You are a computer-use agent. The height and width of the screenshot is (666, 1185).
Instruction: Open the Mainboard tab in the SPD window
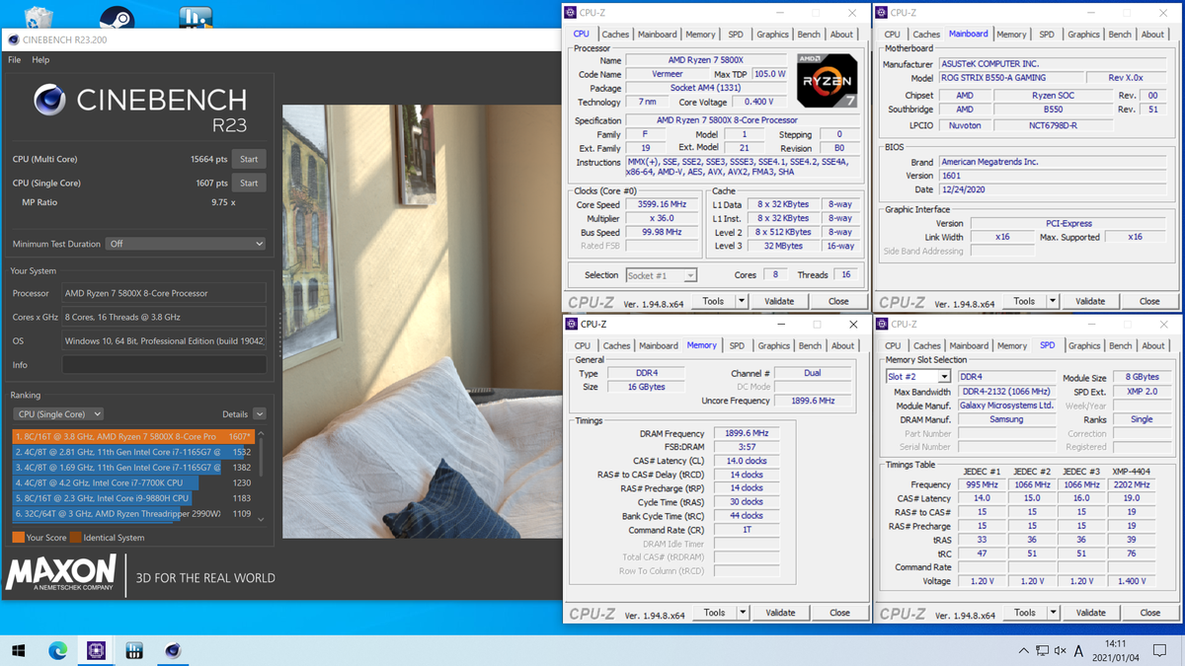click(969, 346)
